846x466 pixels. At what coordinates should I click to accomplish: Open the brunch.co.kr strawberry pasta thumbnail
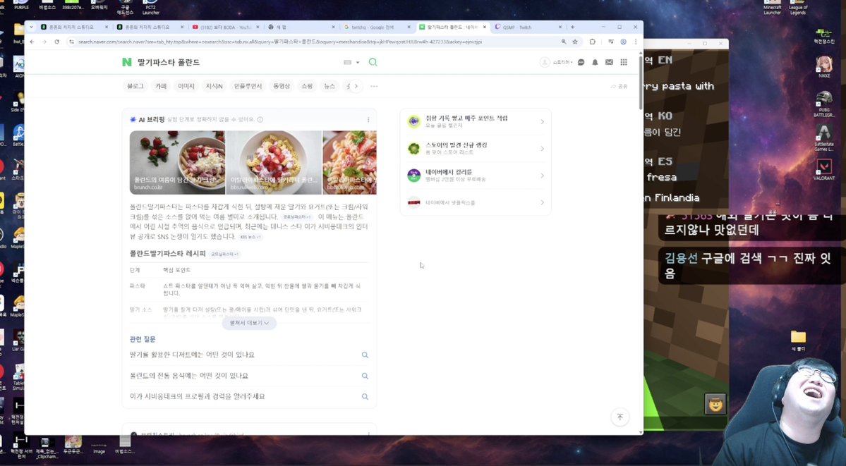coord(178,162)
